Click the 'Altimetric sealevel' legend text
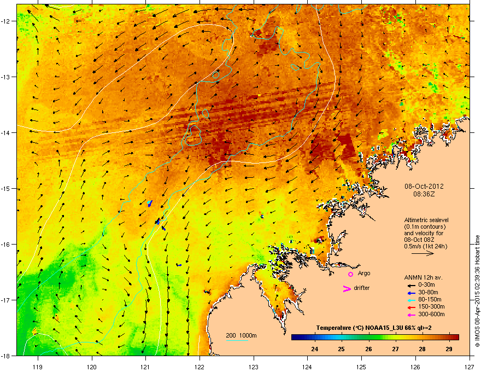The image size is (481, 372). coord(426,220)
